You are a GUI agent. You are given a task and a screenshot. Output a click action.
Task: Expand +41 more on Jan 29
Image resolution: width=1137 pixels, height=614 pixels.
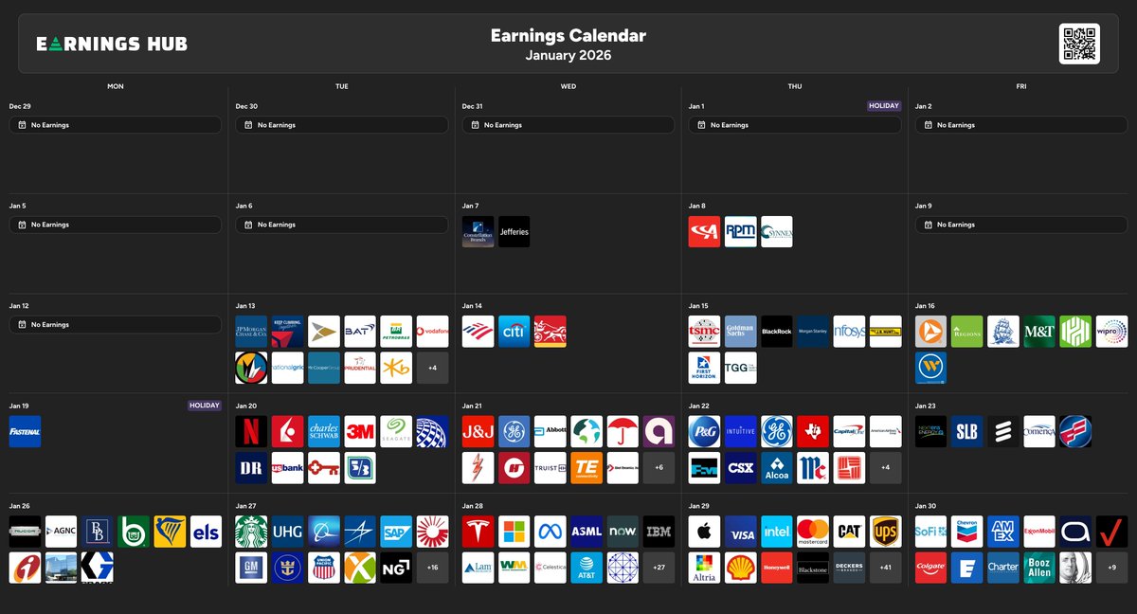(x=885, y=568)
